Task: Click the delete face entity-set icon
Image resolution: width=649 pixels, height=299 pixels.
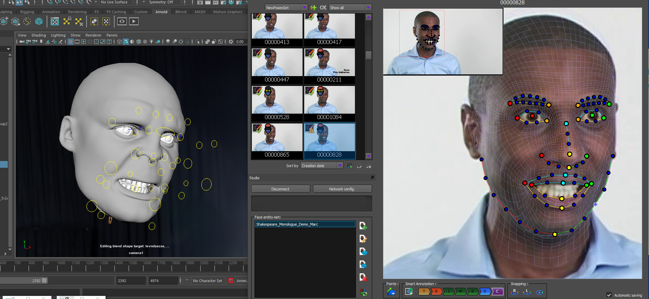Action: coord(363,277)
